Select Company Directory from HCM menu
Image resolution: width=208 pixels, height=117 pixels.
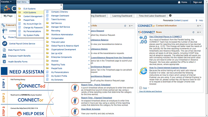tap(59, 12)
